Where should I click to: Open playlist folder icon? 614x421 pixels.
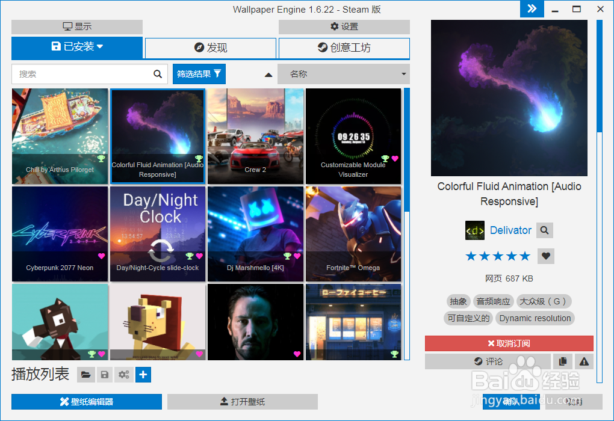click(x=85, y=375)
